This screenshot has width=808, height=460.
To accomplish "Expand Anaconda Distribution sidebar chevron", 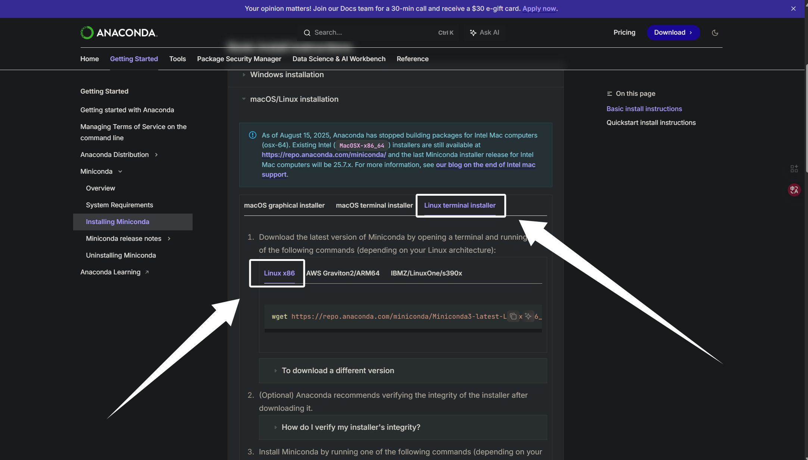I will pos(156,155).
